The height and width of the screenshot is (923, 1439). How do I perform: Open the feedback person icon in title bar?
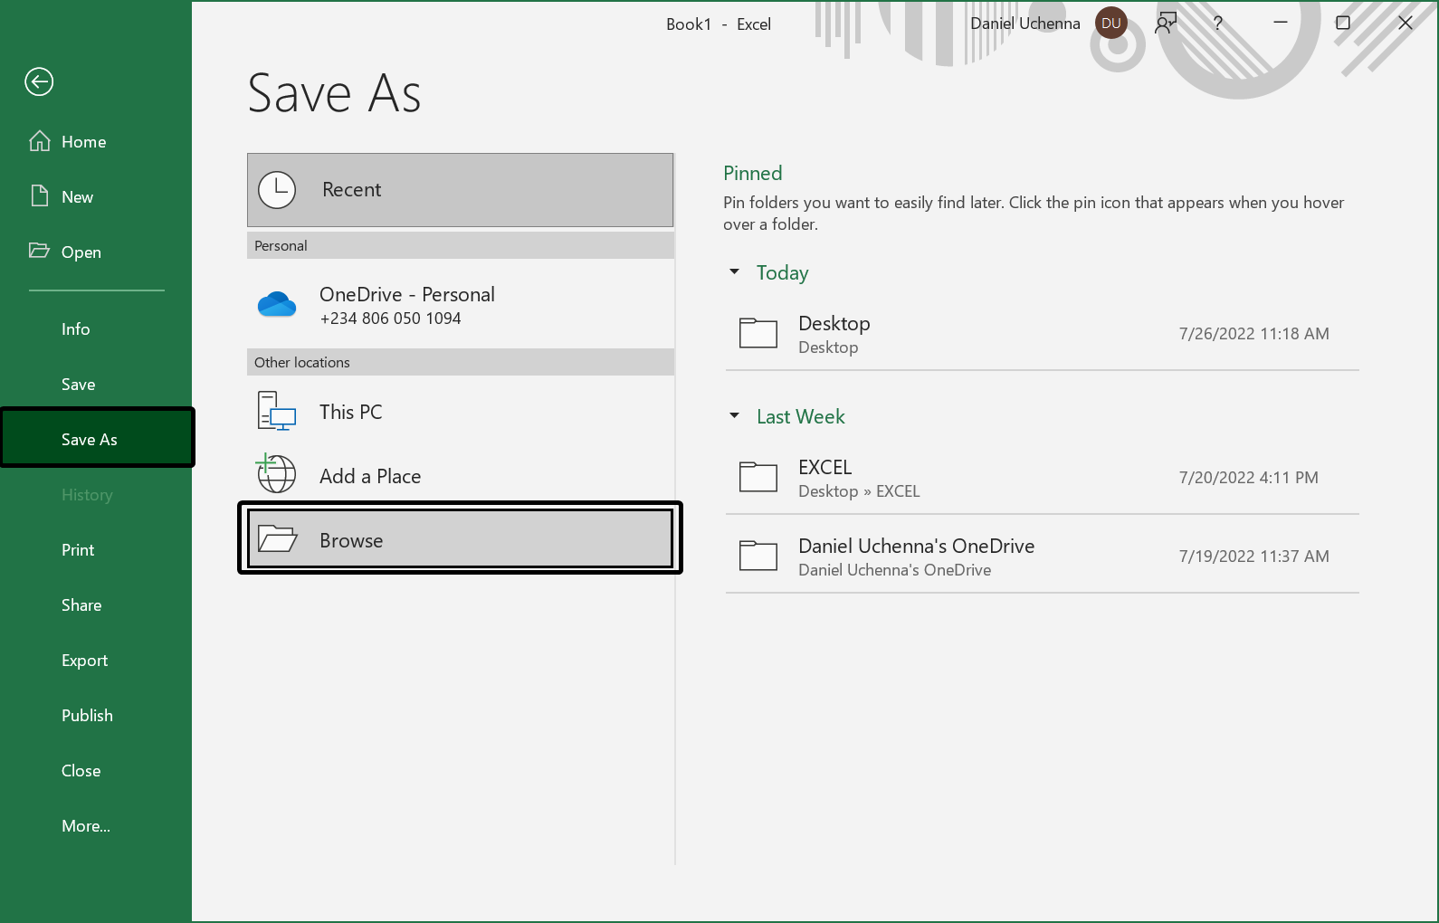tap(1166, 24)
